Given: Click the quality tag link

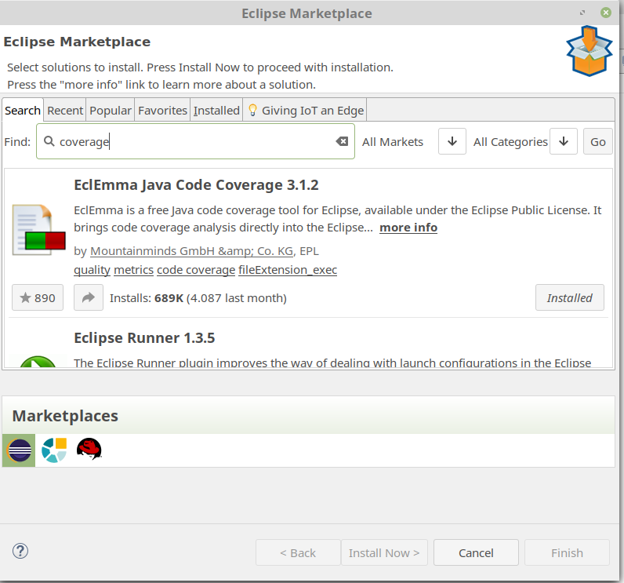Looking at the screenshot, I should 92,270.
